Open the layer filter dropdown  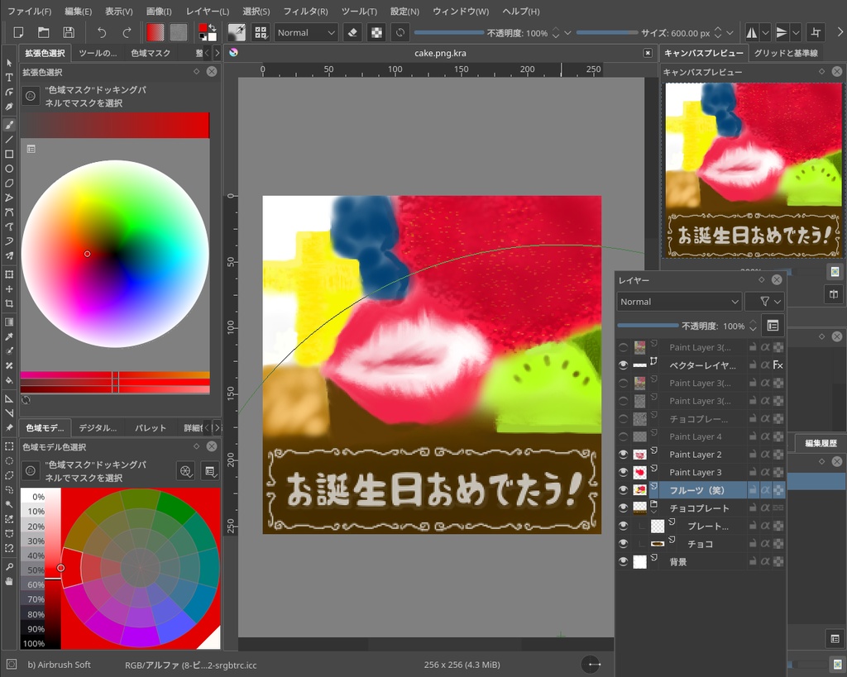click(x=763, y=302)
